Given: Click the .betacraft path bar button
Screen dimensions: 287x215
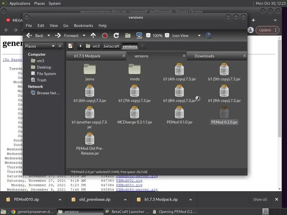Looking at the screenshot, I should click(111, 46).
